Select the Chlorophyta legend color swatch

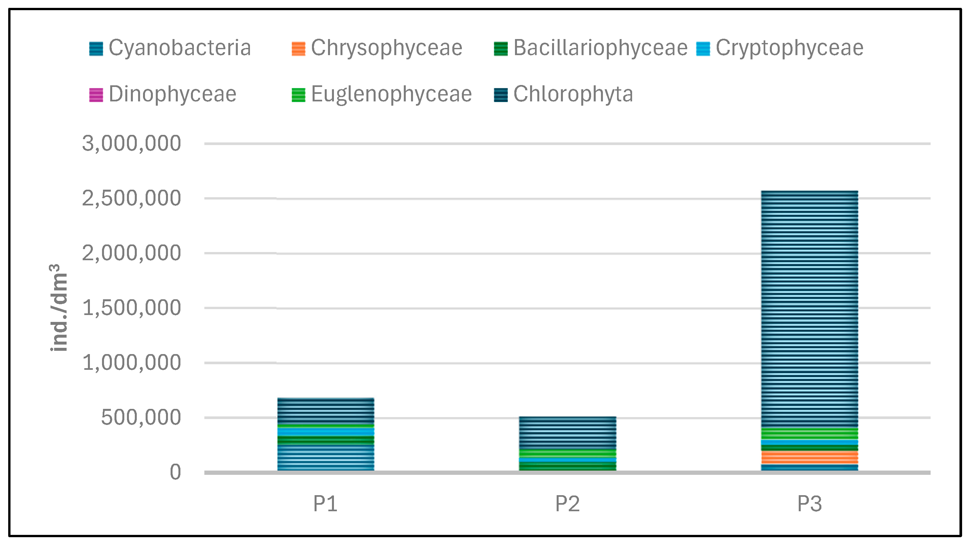500,95
